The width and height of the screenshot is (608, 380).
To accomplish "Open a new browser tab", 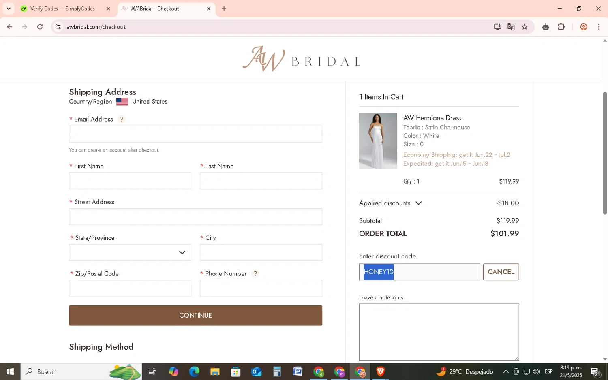I will point(224,9).
